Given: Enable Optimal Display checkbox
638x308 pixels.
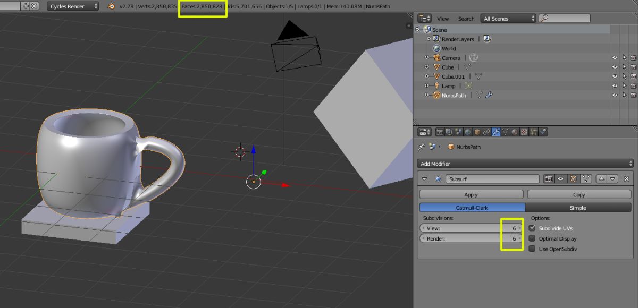Looking at the screenshot, I should [532, 238].
